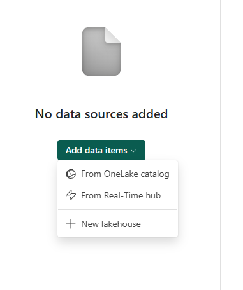This screenshot has height=290, width=243.
Task: Click the chevron on Add data items
Action: click(x=133, y=151)
